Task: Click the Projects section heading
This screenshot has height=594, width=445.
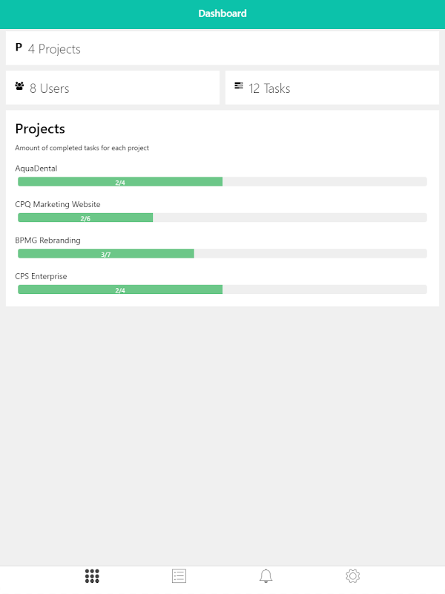Action: point(40,129)
